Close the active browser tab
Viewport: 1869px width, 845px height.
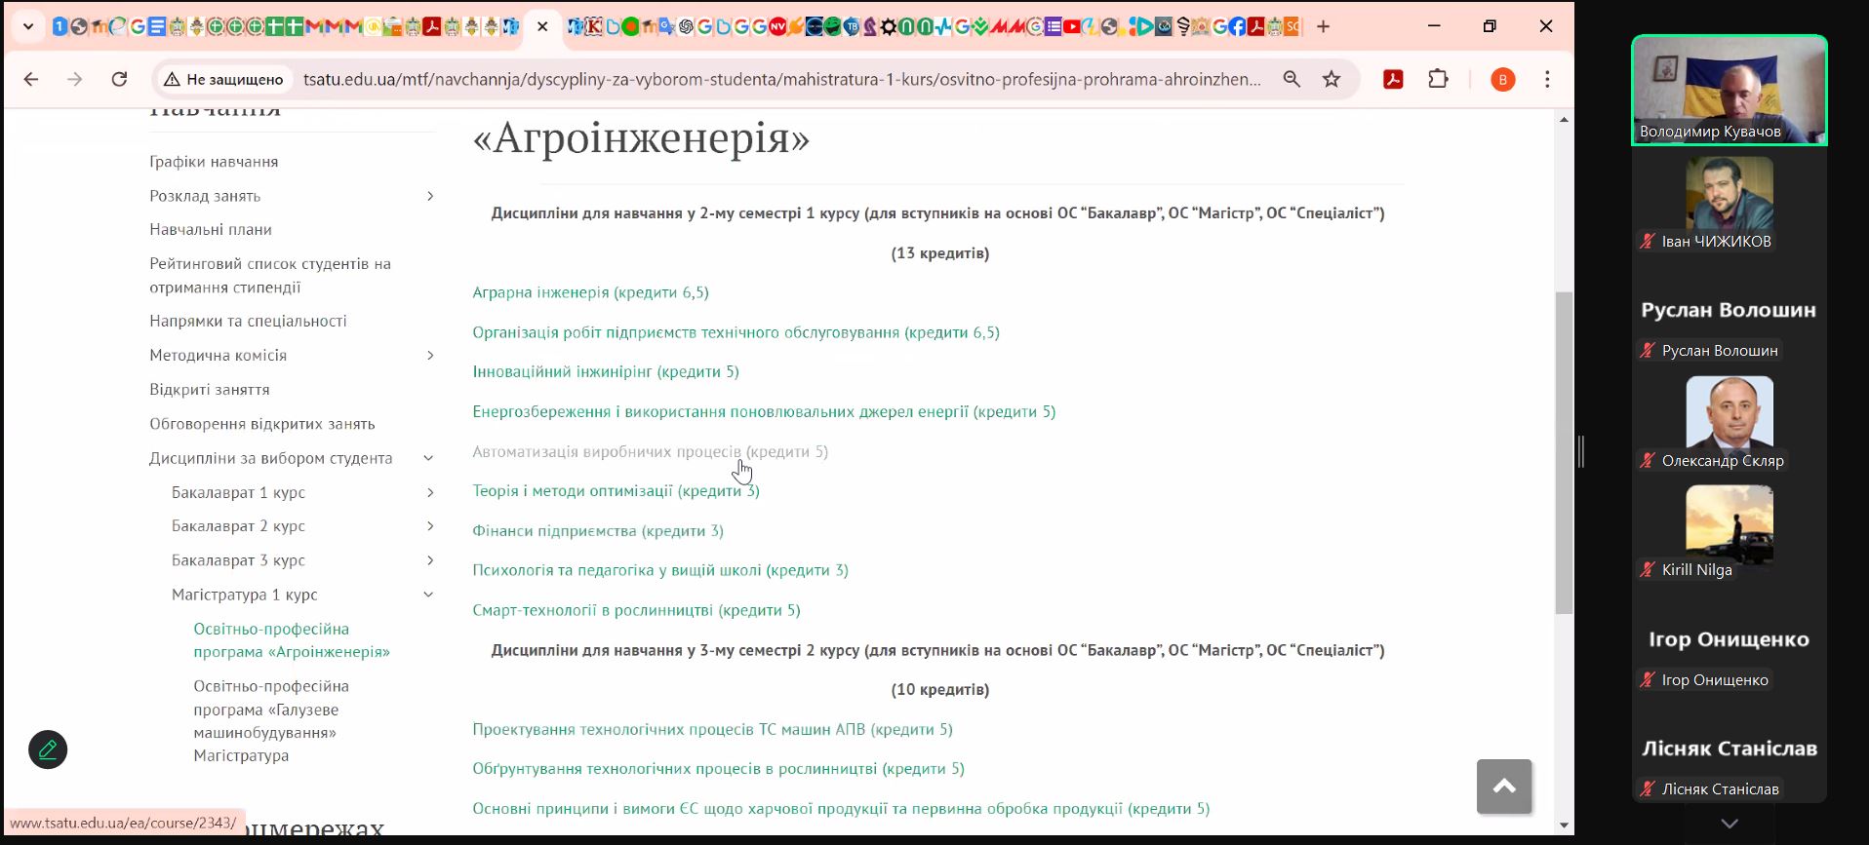(x=542, y=26)
